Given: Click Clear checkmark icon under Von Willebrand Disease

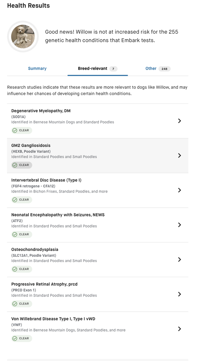Looking at the screenshot, I should coord(15,338).
